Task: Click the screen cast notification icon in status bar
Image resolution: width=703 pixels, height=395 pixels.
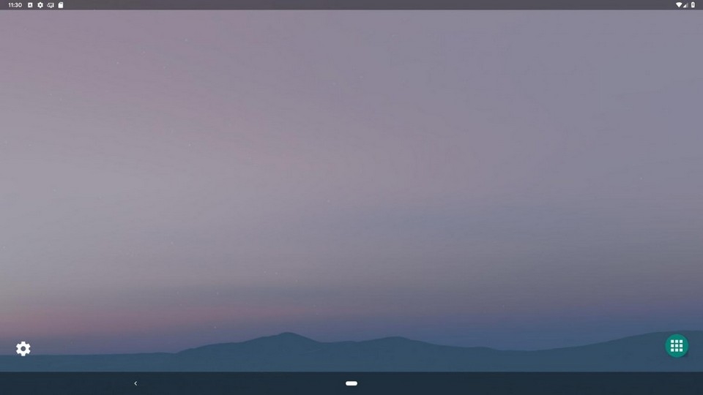Action: pos(51,5)
